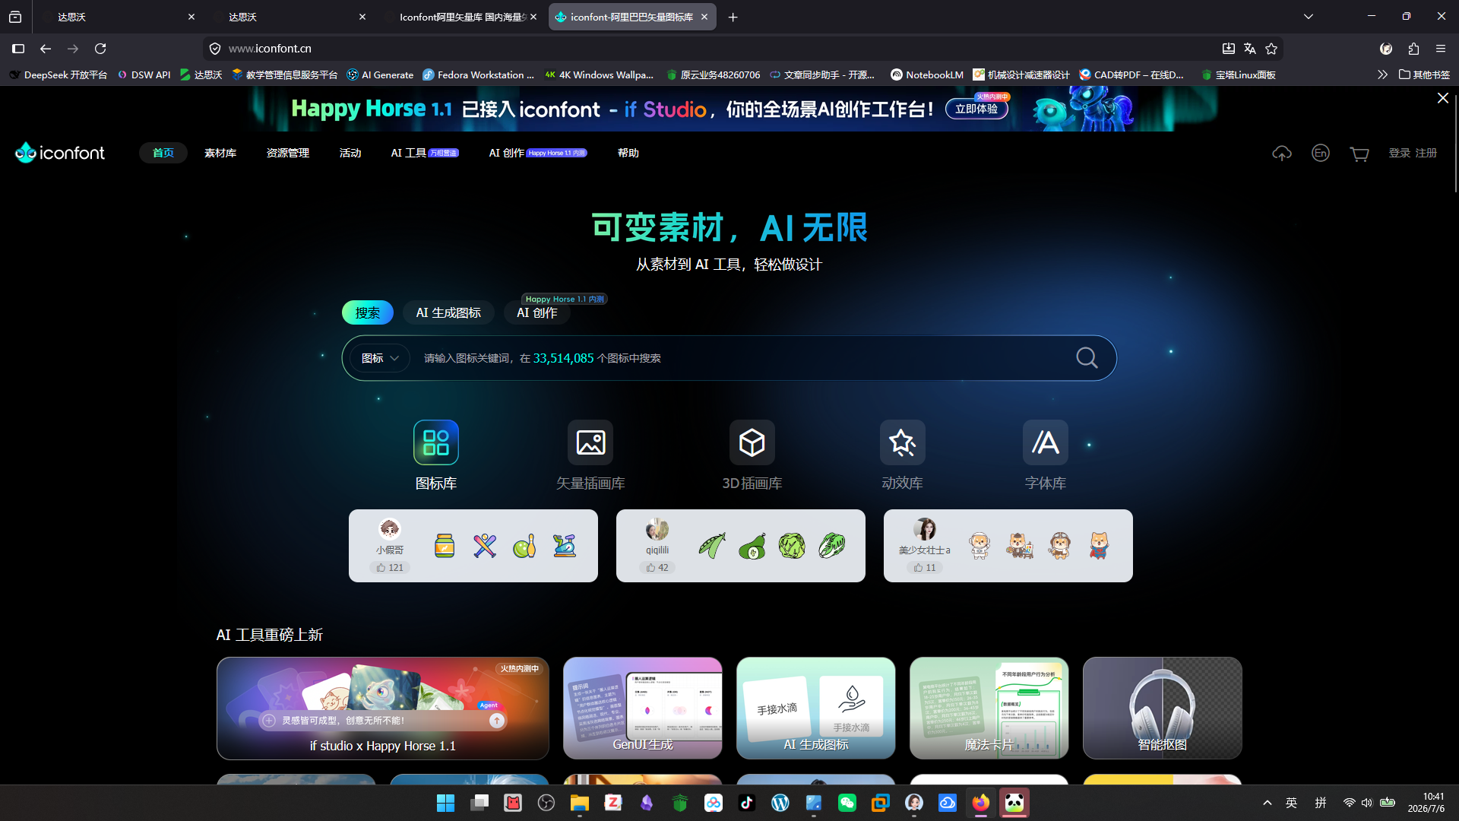Go back with browser back arrow
The image size is (1459, 821).
46,49
